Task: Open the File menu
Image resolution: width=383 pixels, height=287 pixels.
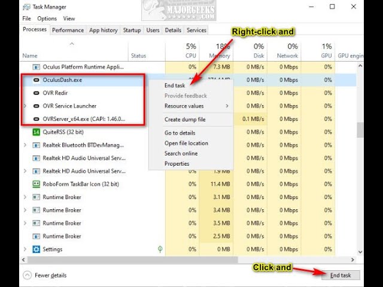Action: [26, 19]
